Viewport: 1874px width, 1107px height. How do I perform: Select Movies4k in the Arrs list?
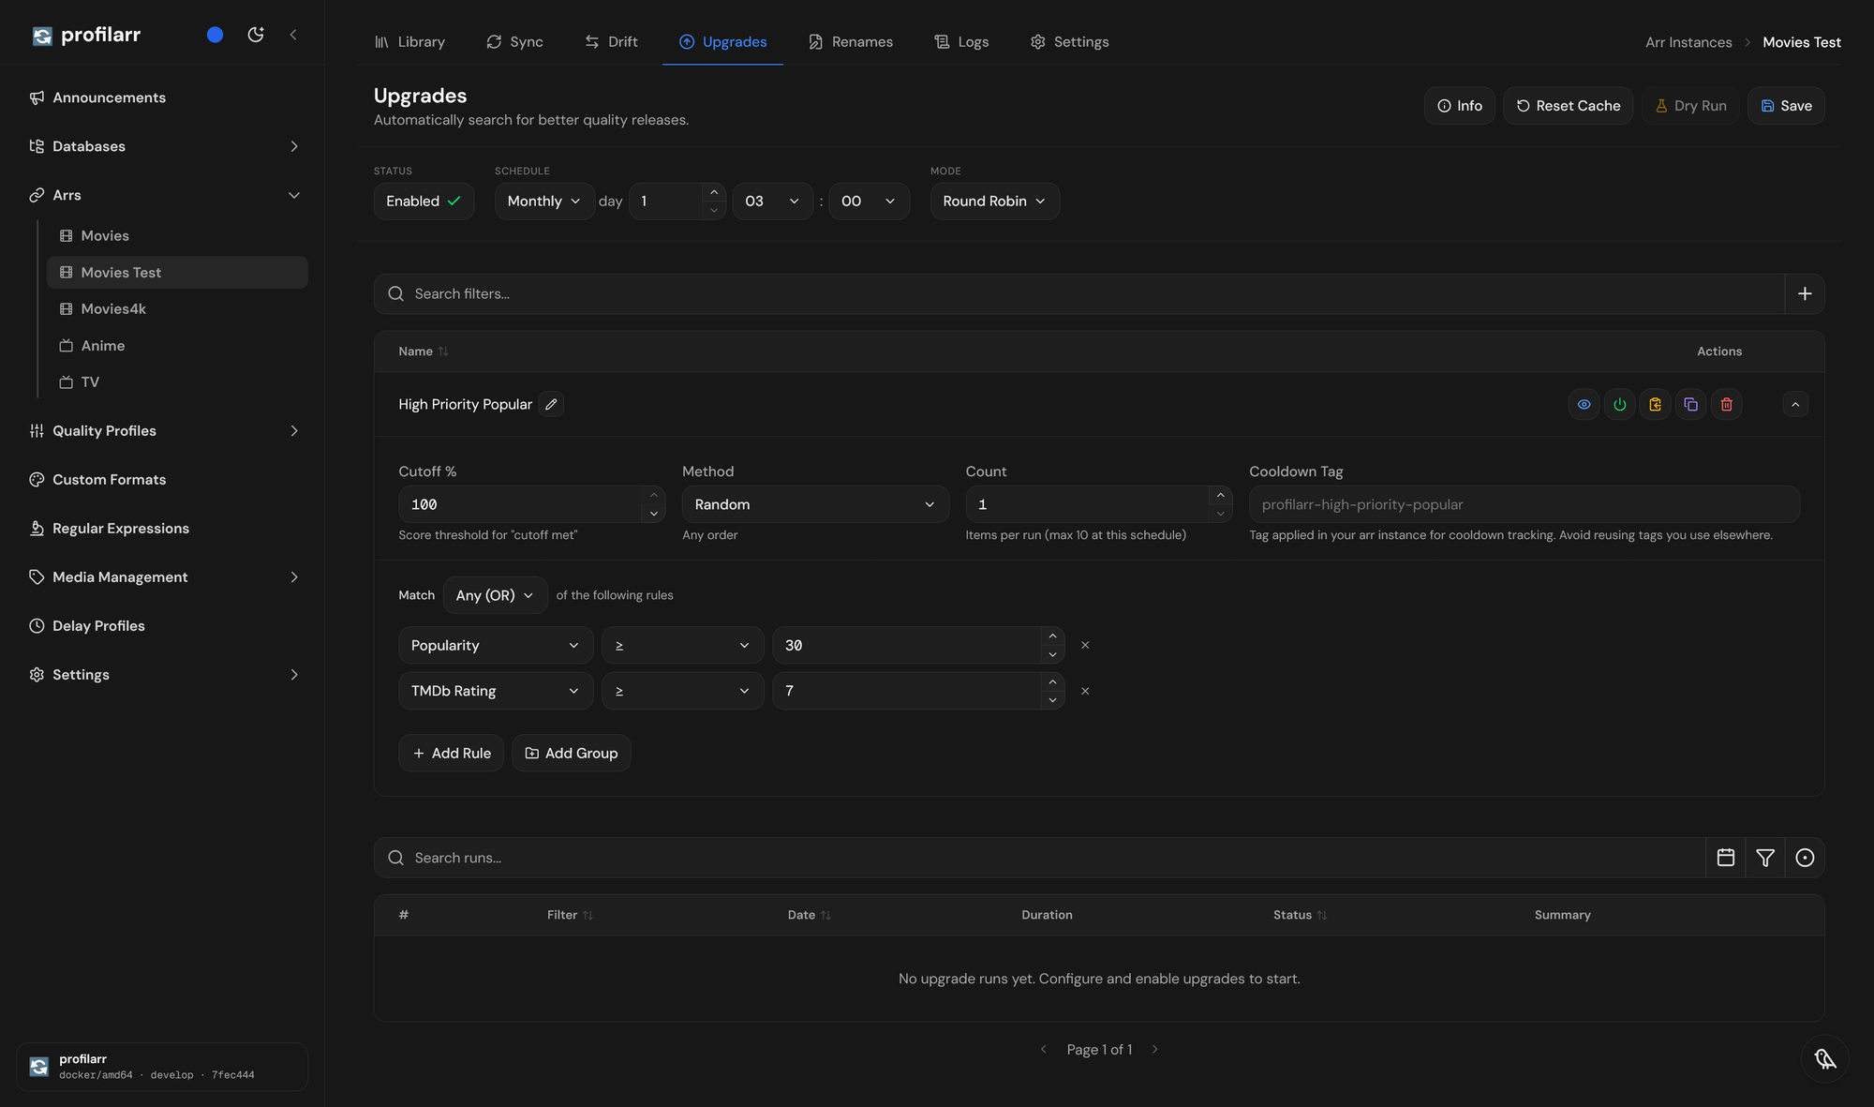pyautogui.click(x=177, y=309)
